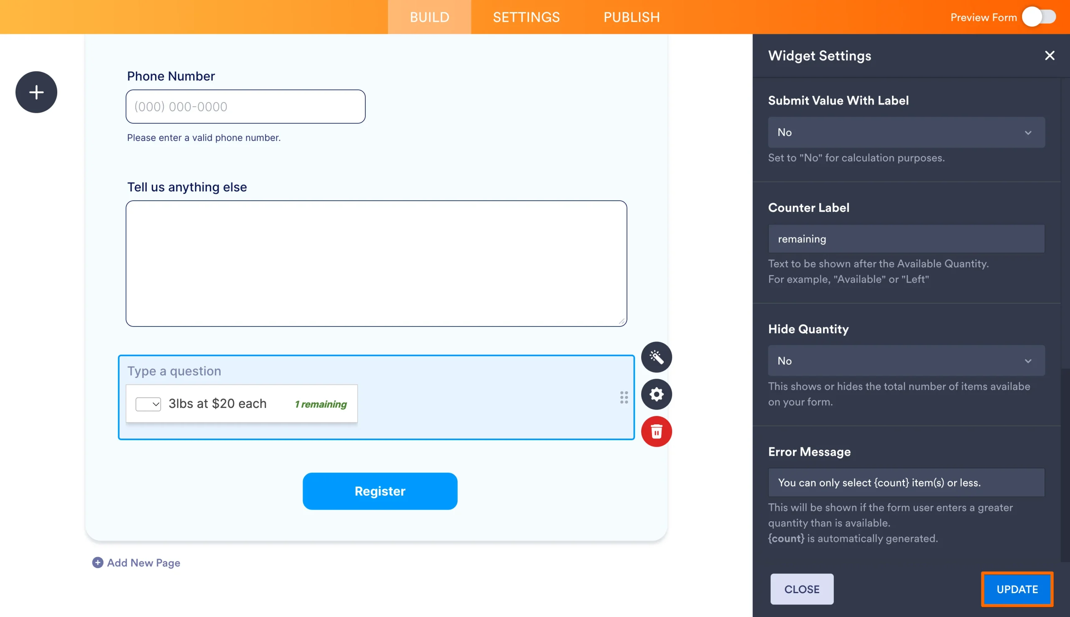Screen dimensions: 1070x617
Task: Expand the Submit Value With Label dropdown
Action: (906, 132)
